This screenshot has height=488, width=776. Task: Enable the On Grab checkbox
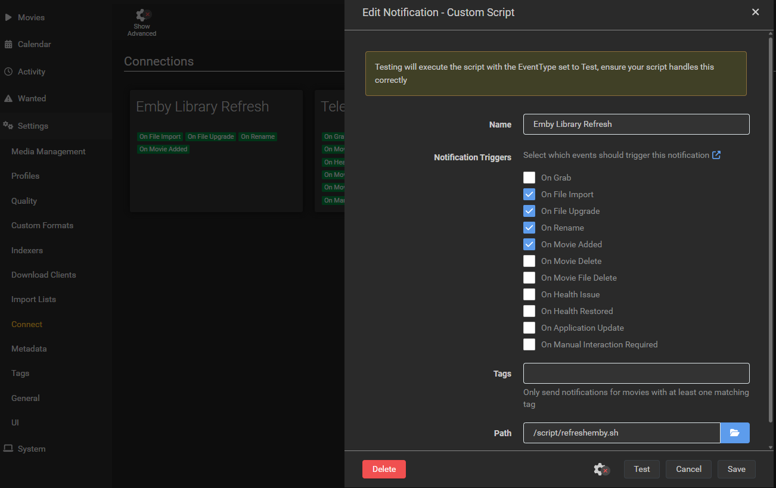(x=529, y=178)
